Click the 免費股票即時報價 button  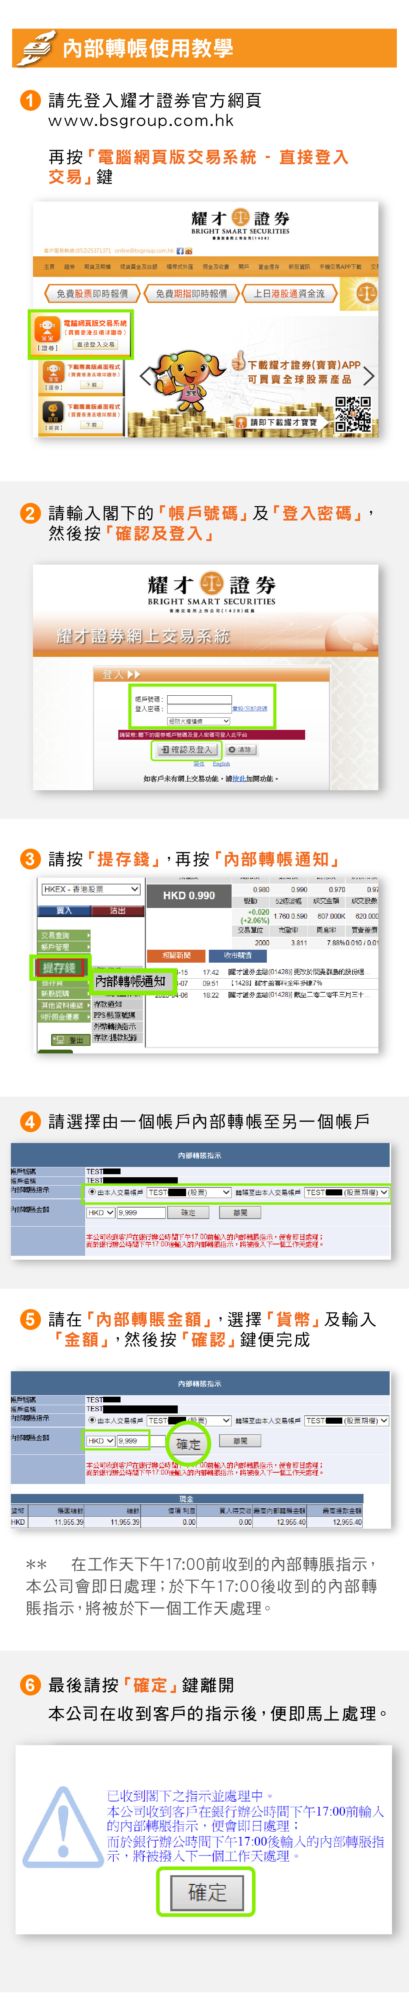(92, 294)
